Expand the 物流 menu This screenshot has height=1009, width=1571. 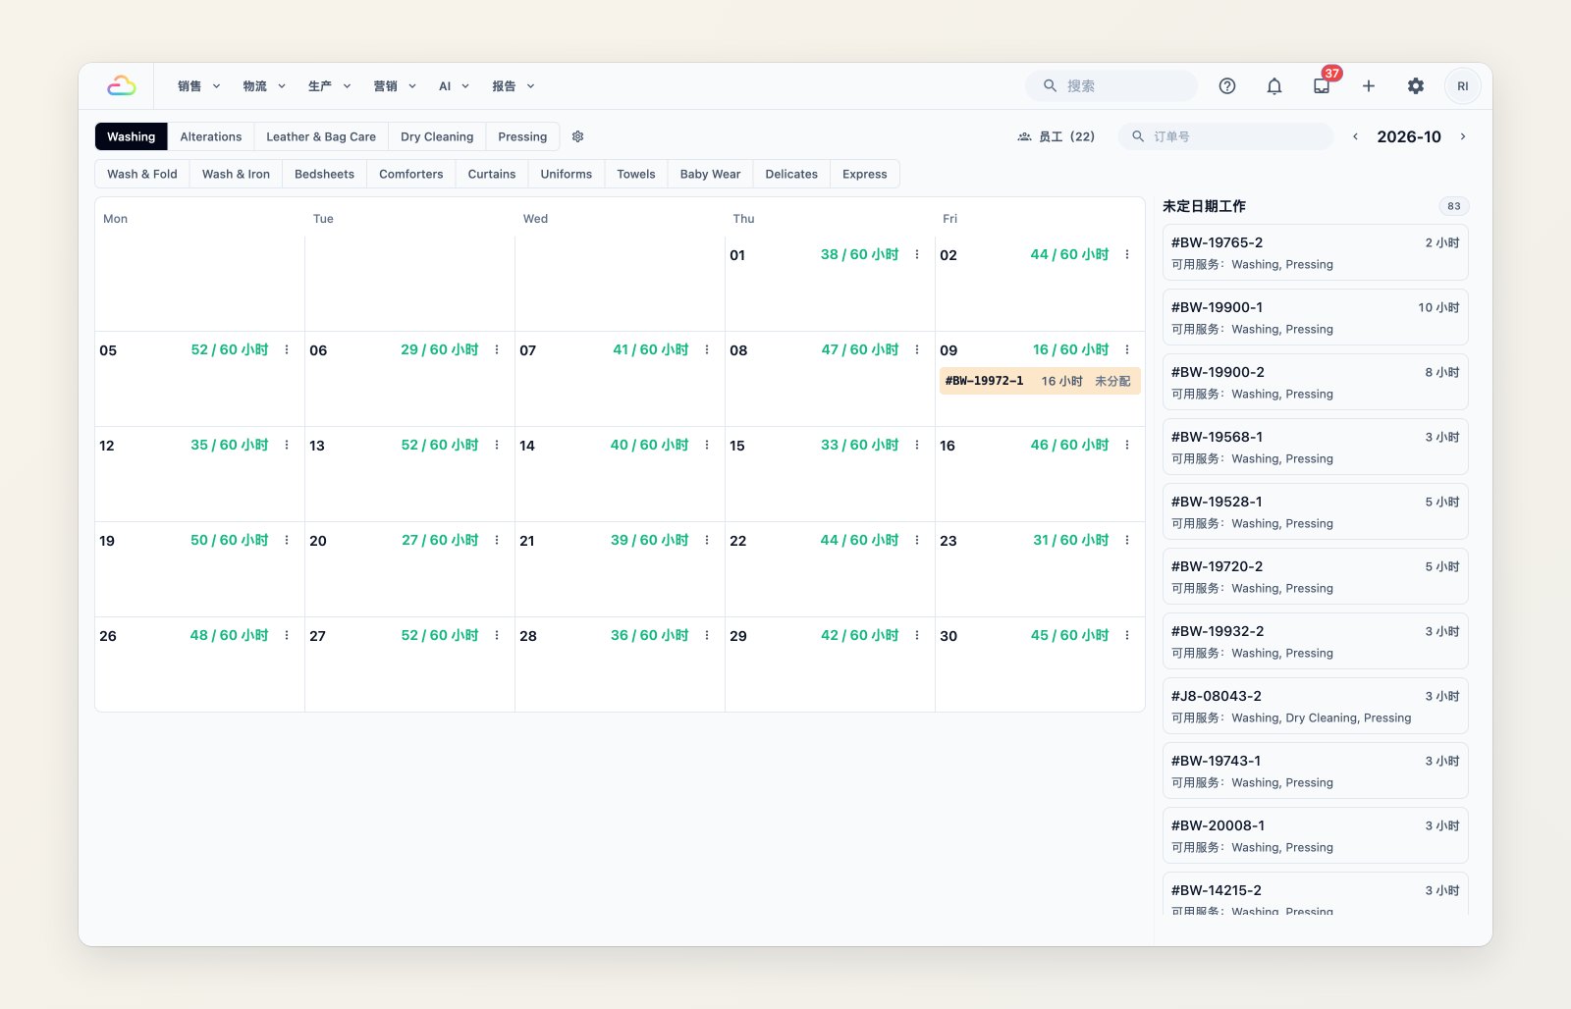pos(264,86)
